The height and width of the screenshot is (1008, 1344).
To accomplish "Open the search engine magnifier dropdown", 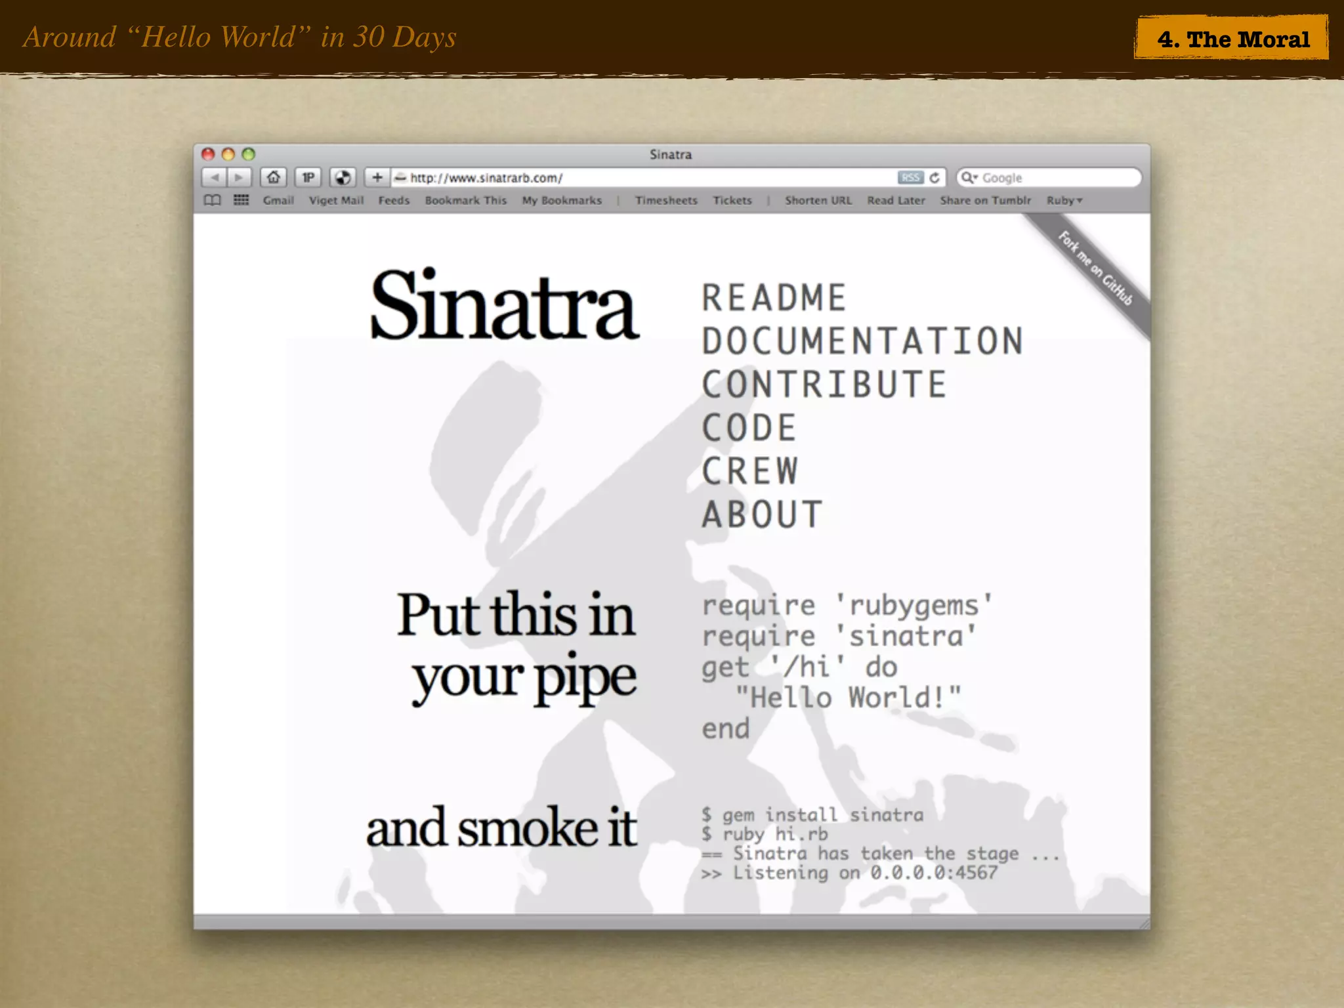I will pos(969,178).
